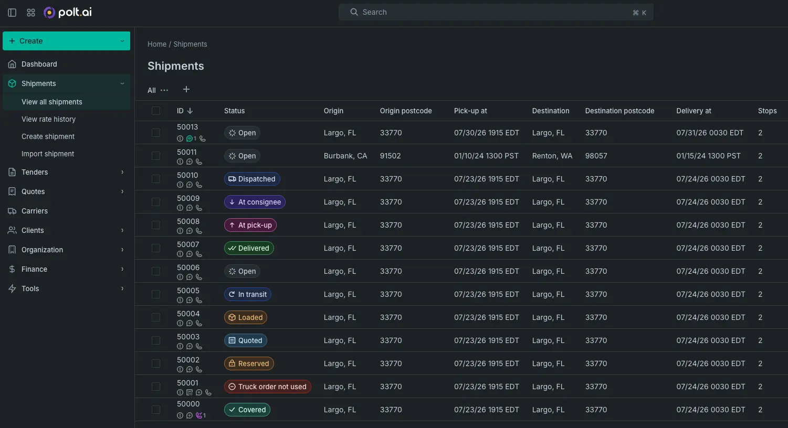Click the info icon under shipment 50011
This screenshot has width=788, height=428.
(180, 162)
